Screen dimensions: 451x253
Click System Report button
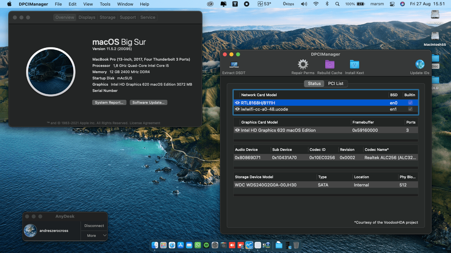(x=109, y=102)
